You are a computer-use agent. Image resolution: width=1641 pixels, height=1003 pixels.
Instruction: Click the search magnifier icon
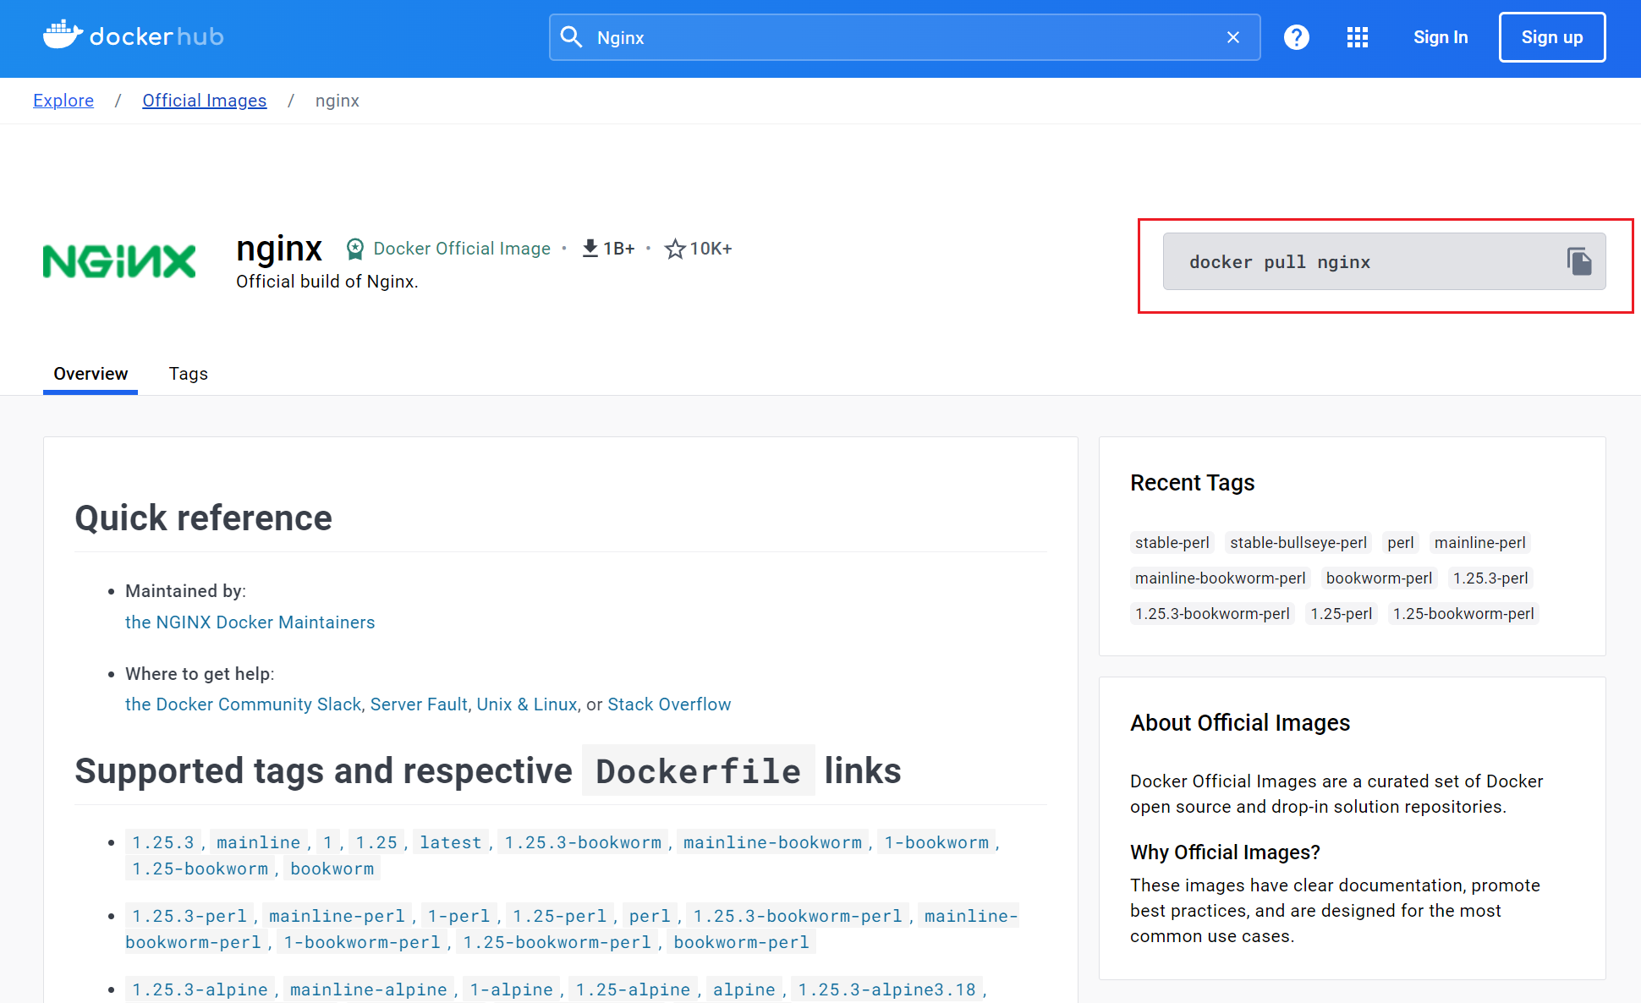coord(572,37)
